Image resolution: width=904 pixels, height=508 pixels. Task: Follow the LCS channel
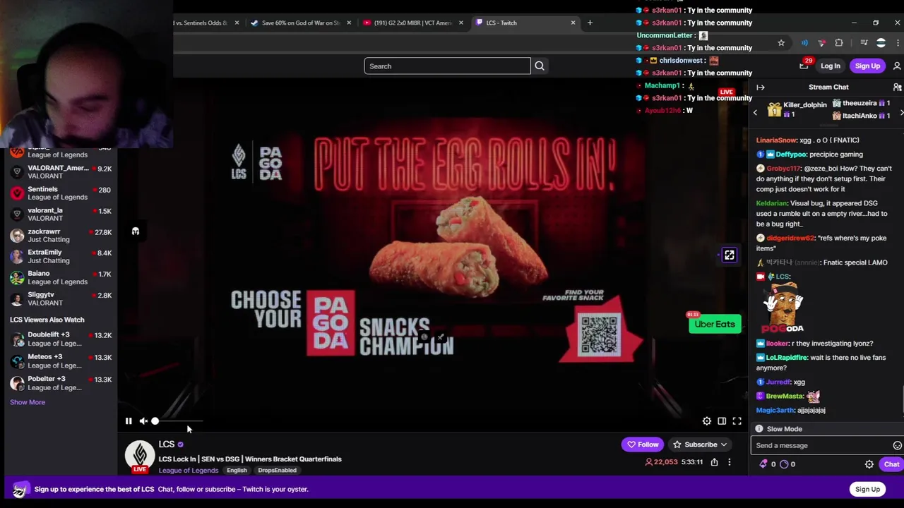click(642, 445)
